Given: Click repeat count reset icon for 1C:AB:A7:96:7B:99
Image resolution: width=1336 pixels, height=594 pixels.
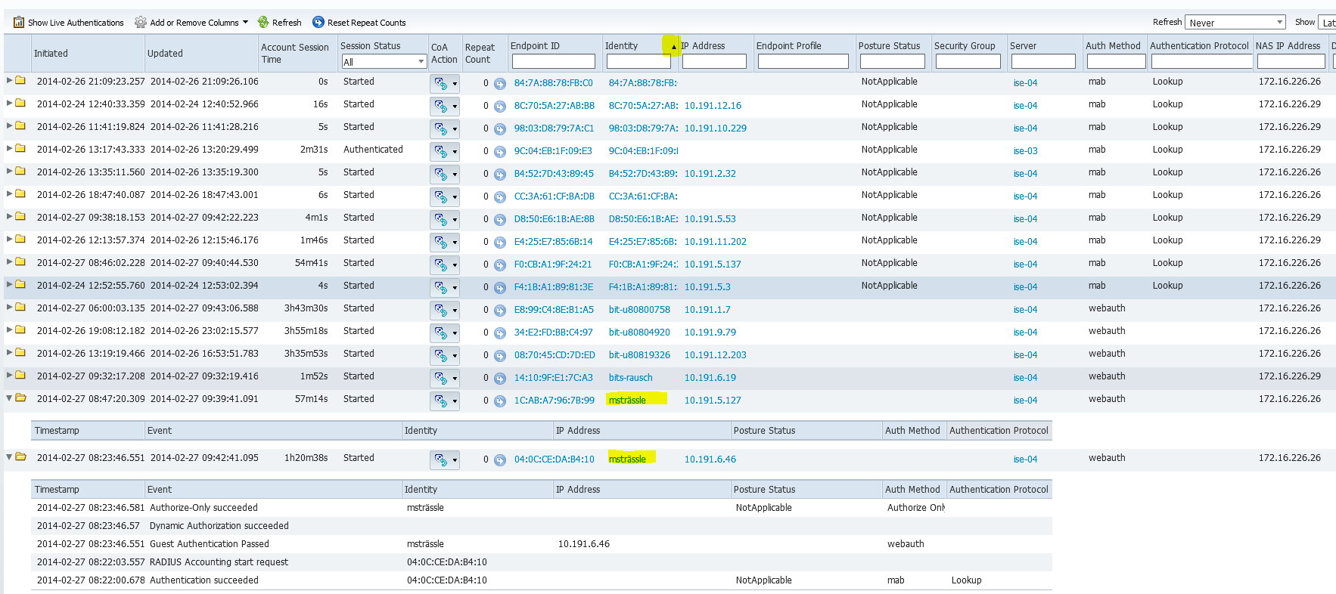Looking at the screenshot, I should coord(500,401).
